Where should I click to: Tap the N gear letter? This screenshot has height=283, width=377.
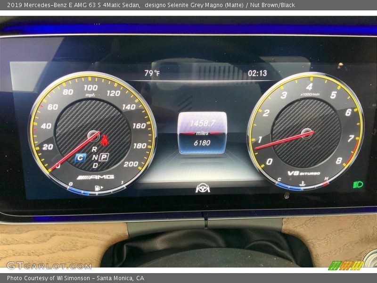click(95, 158)
